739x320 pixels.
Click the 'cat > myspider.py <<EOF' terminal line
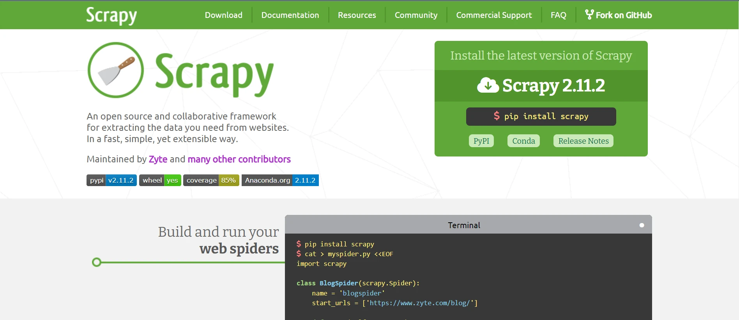click(345, 254)
